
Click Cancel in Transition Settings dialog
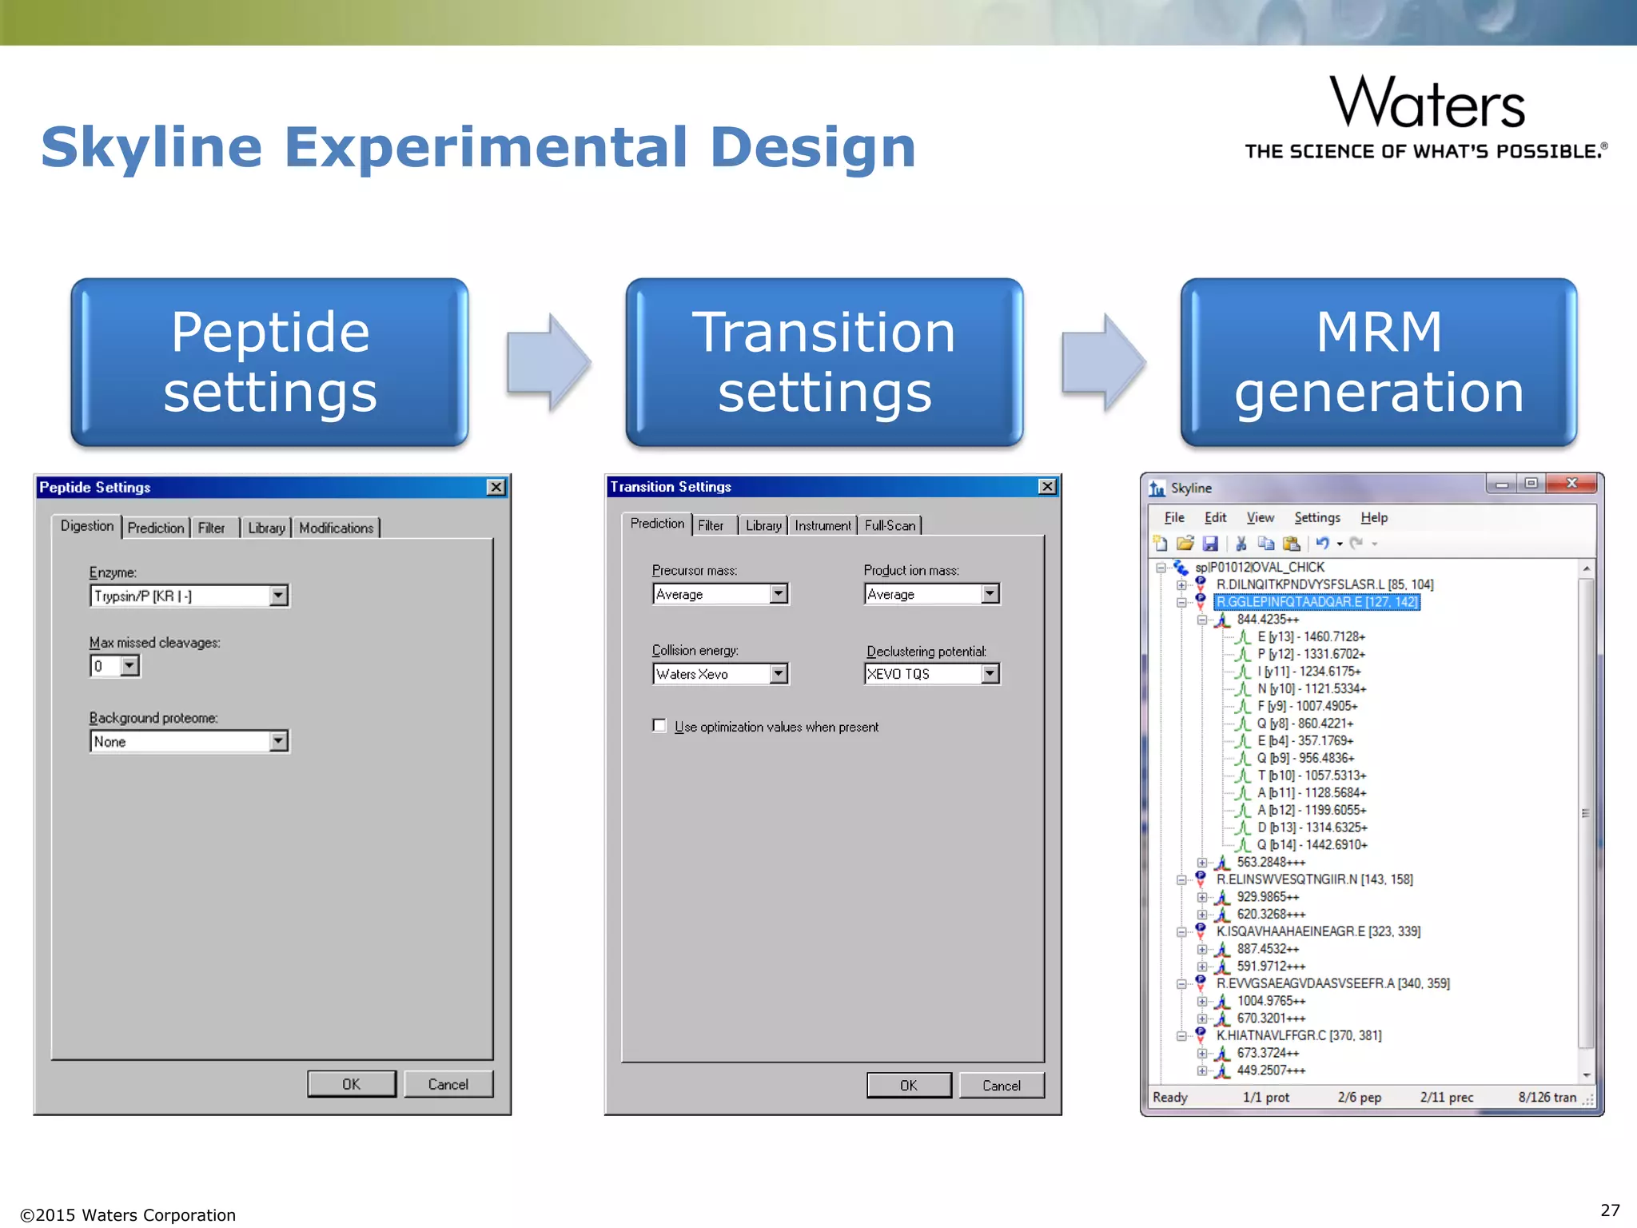coord(1001,1085)
